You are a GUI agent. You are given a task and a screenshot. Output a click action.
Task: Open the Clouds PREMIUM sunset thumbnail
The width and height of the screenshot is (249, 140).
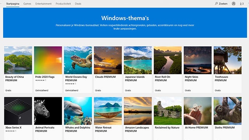[108, 60]
